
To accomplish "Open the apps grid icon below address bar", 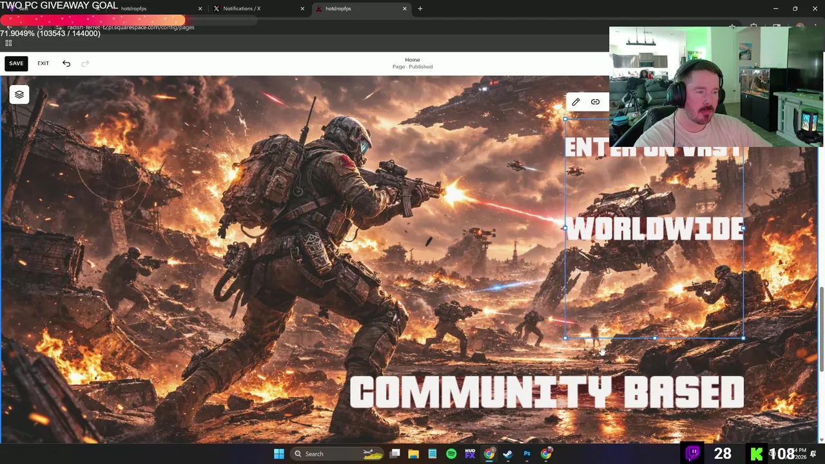I will click(8, 43).
